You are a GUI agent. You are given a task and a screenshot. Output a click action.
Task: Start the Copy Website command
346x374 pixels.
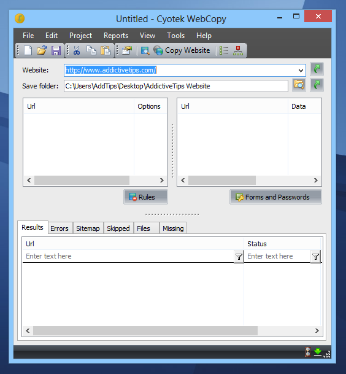(x=182, y=50)
